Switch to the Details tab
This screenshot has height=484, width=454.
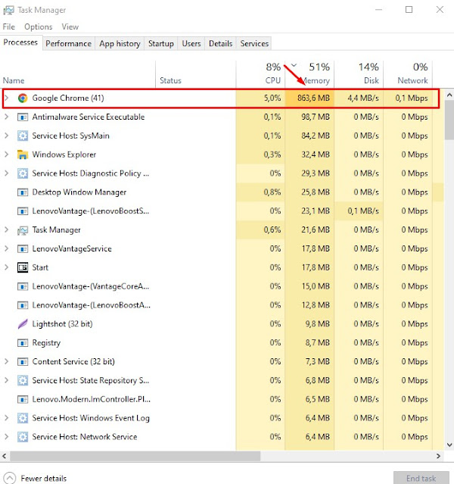(220, 43)
